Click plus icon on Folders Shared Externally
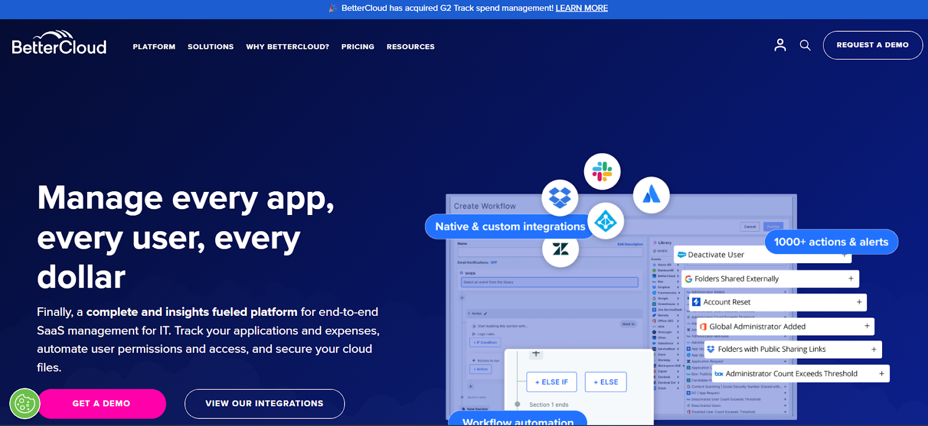Screen dimensions: 928x426 point(851,279)
